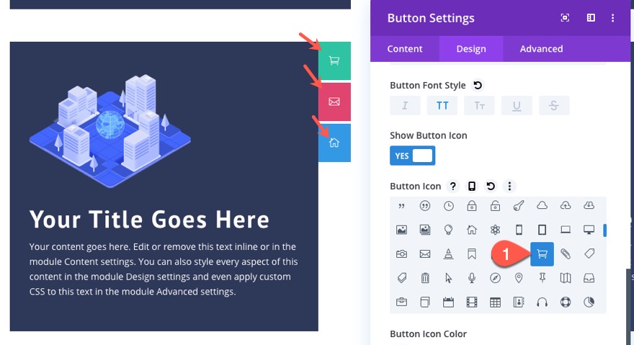Viewport: 634px width, 345px height.
Task: Select the map pin location icon
Action: pos(519,278)
